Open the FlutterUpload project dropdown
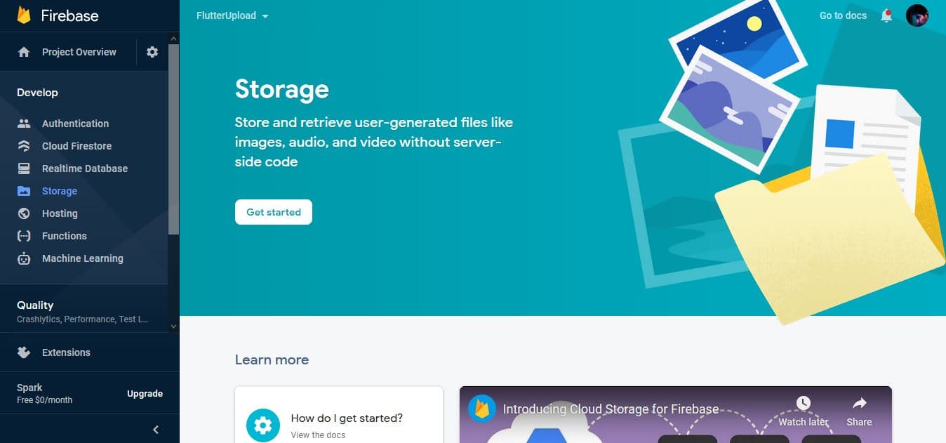 tap(233, 15)
